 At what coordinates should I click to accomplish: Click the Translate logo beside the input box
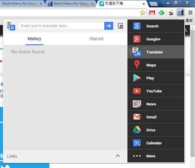click(11, 26)
